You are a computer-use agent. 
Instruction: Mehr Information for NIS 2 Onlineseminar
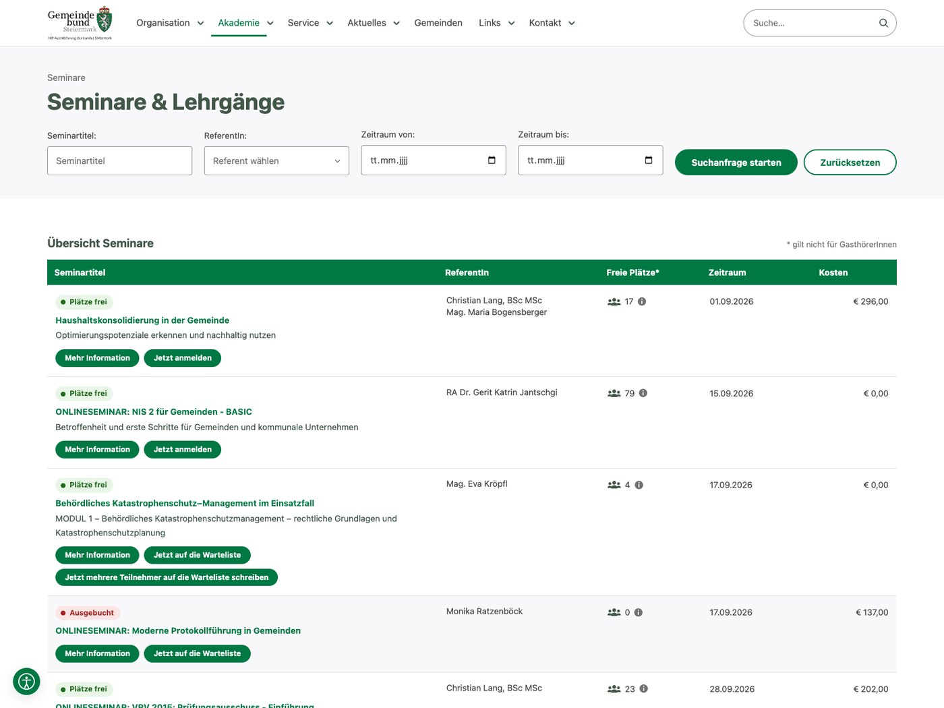click(x=97, y=449)
